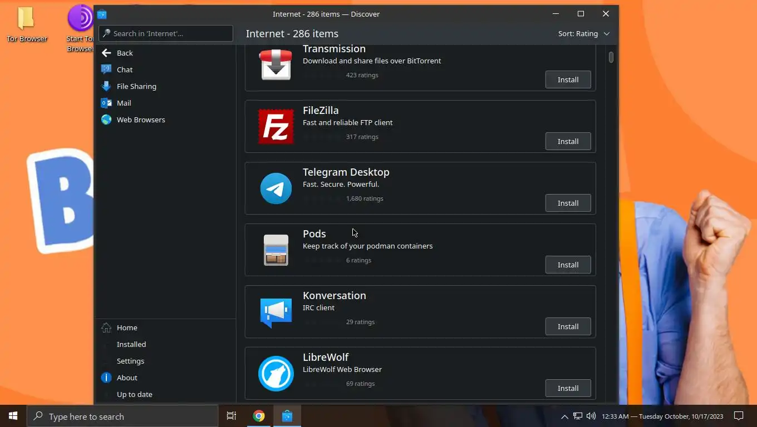Screen dimensions: 757x427
Task: Click the 'IRC client' description
Action: [318, 307]
